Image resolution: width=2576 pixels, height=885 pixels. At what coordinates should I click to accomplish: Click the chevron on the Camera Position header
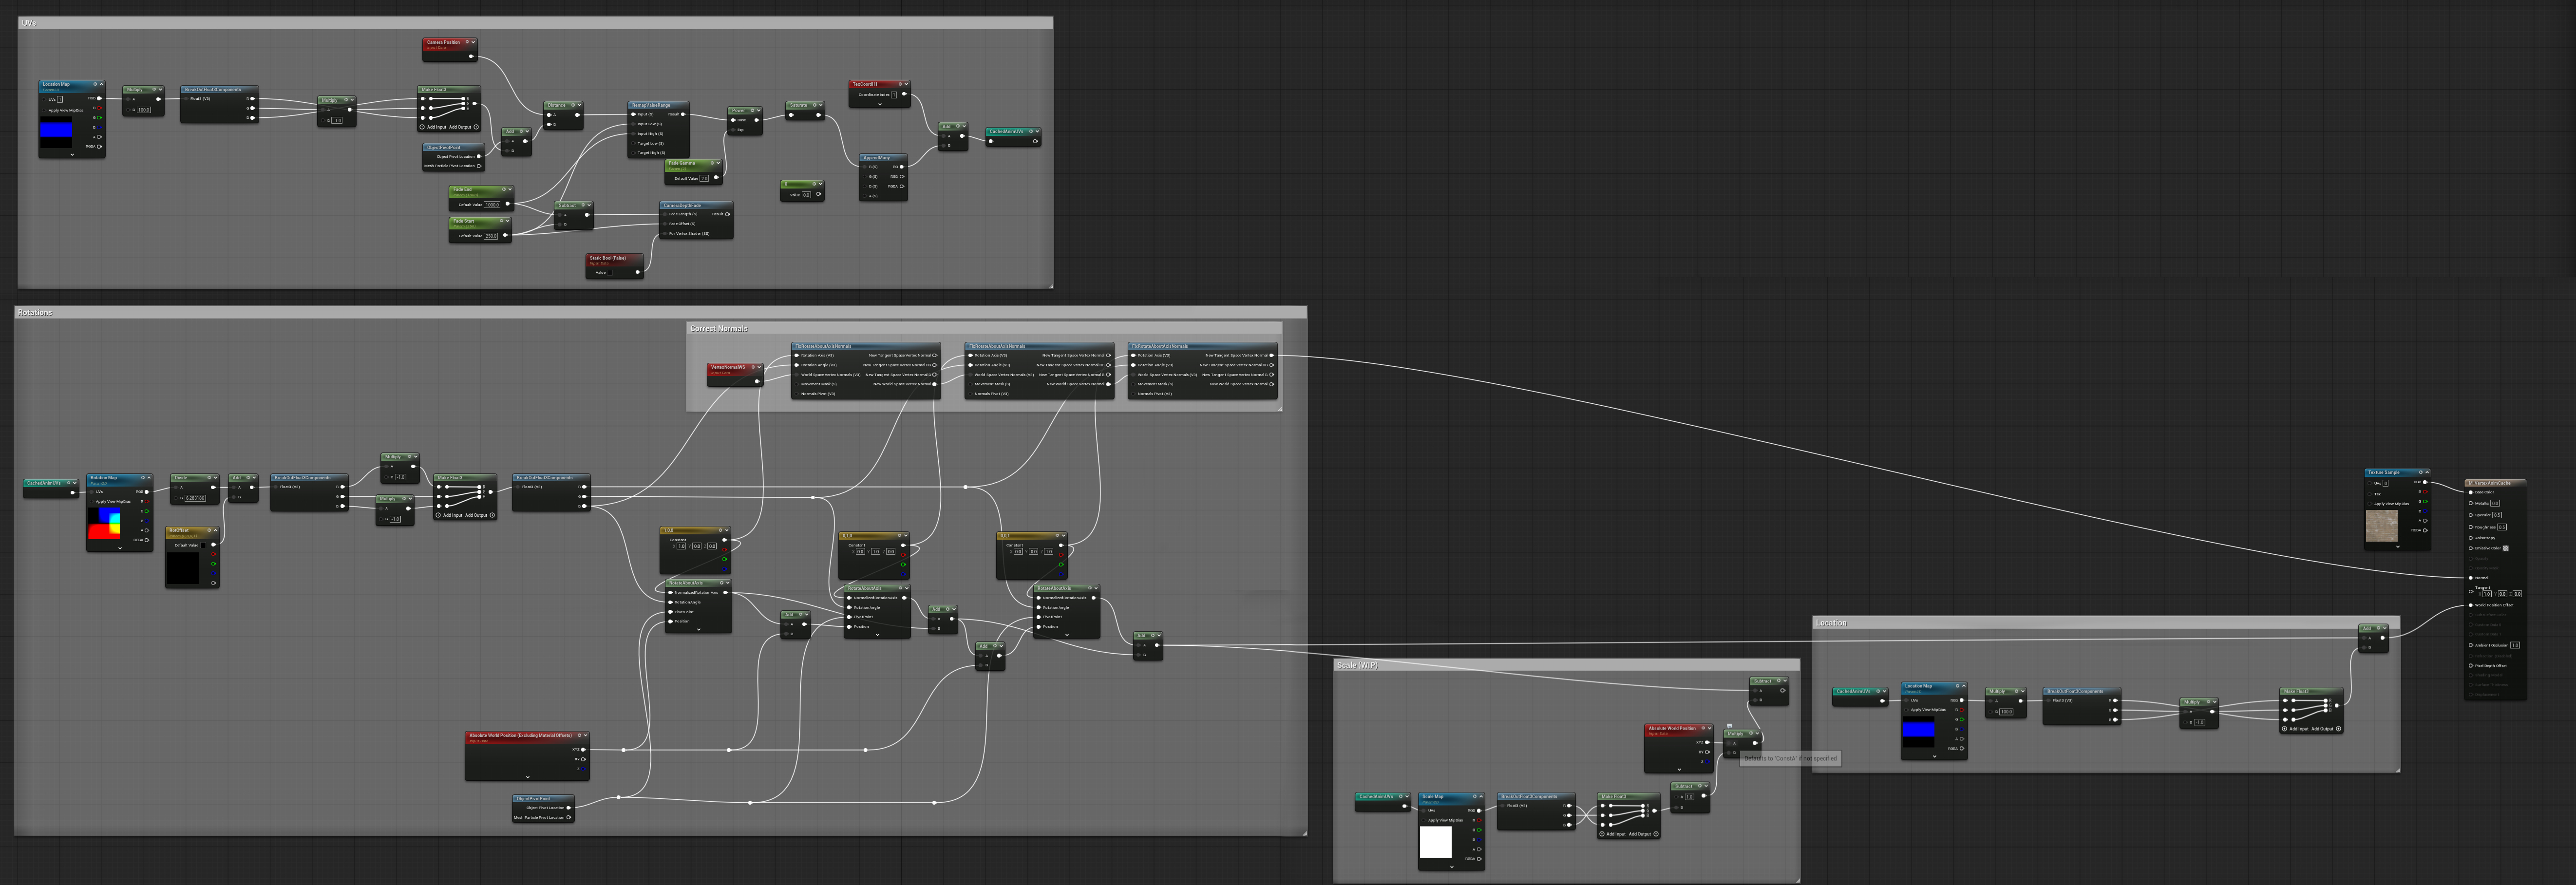[473, 42]
